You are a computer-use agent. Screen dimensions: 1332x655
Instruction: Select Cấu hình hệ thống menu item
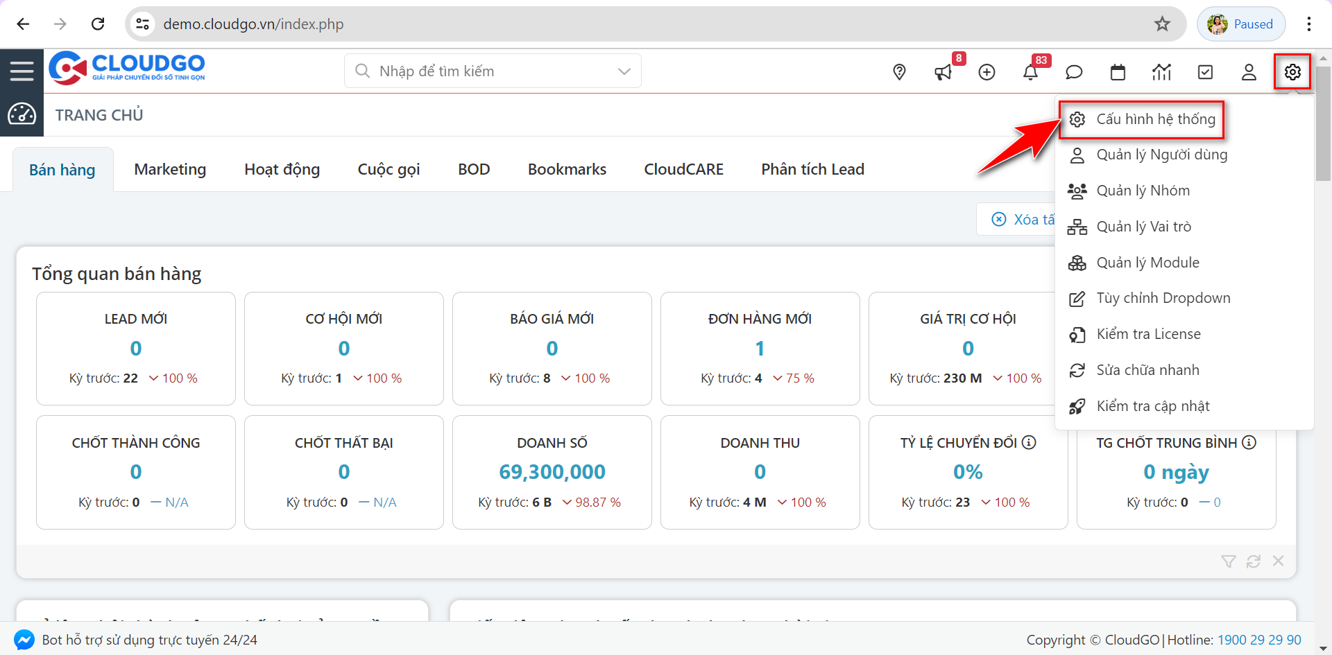[x=1155, y=119]
